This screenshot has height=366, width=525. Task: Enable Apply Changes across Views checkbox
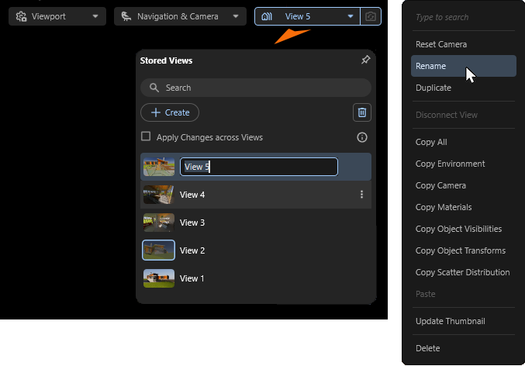pos(146,136)
